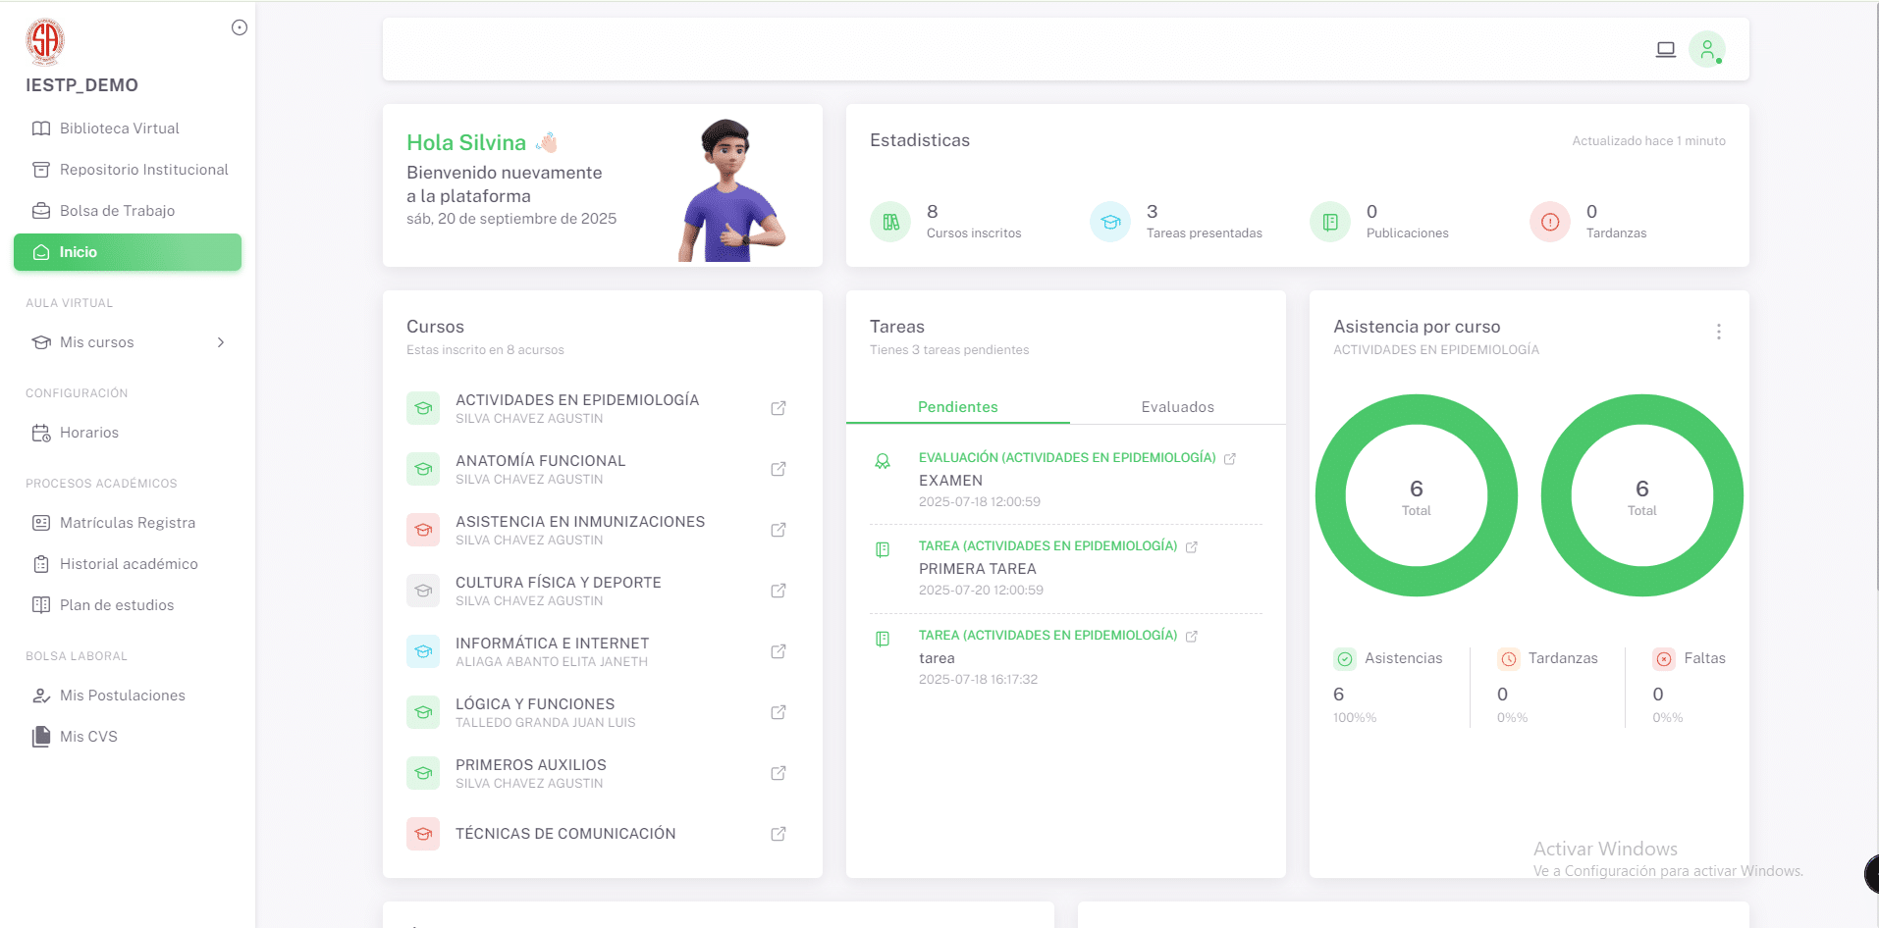Open the ACTIVIDADES EN EPIDEMIOLOGÍA course link
The width and height of the screenshot is (1879, 928).
pos(577,400)
